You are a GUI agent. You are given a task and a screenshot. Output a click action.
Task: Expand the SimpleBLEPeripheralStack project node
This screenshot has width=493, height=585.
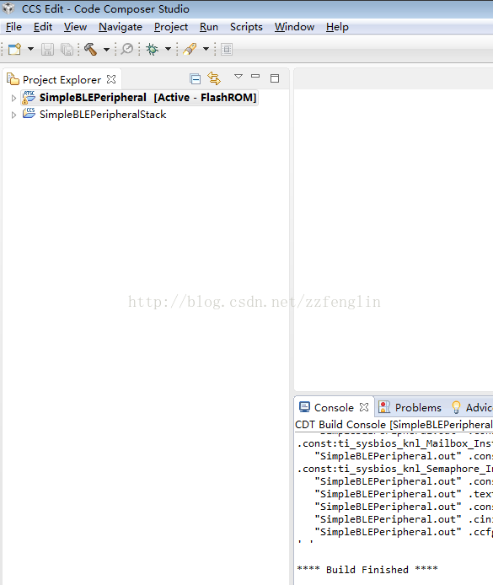tap(13, 115)
